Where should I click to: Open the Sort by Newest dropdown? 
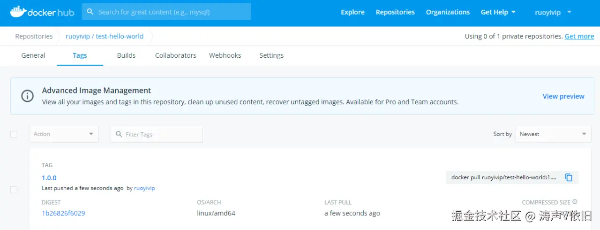[x=553, y=134]
